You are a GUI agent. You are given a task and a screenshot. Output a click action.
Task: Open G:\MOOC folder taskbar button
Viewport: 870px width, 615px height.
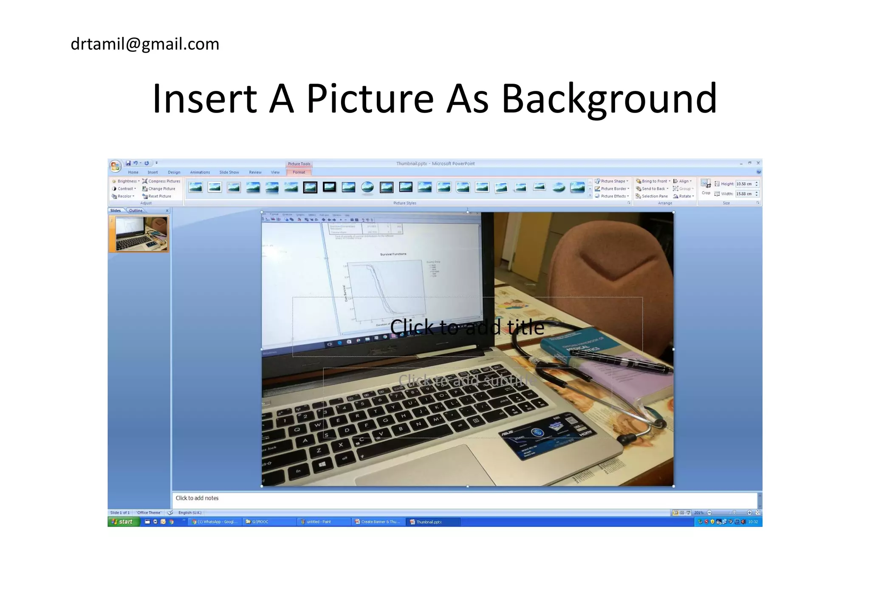click(269, 522)
